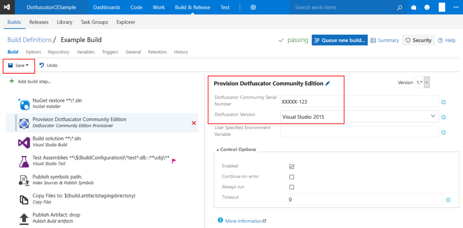This screenshot has height=228, width=463.
Task: Open the ellipsis more menu
Action: (456, 7)
